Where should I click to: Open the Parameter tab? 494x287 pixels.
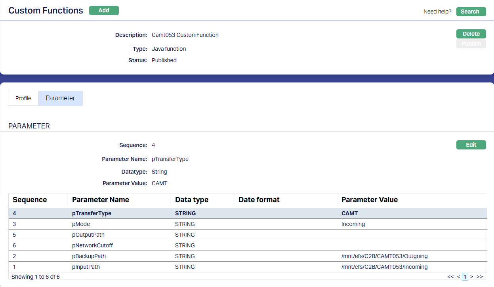click(x=60, y=98)
